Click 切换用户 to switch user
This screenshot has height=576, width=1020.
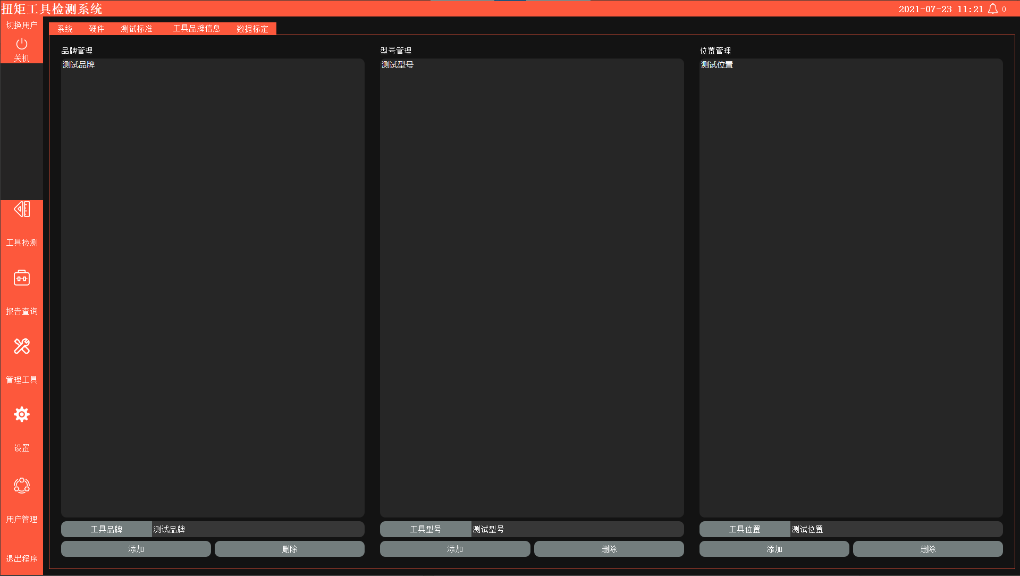[x=22, y=25]
